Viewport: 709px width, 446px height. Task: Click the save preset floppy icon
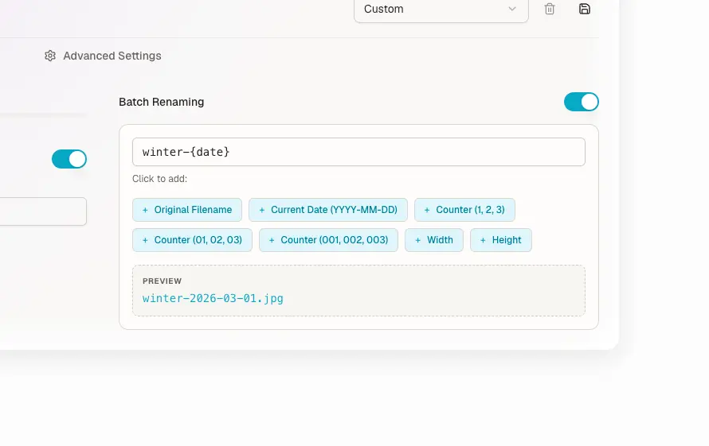584,9
